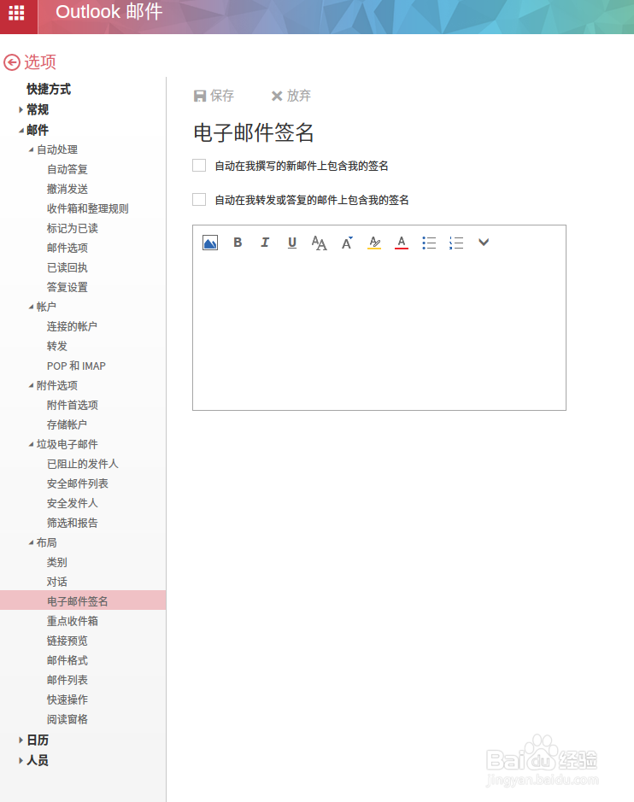Open 附件首选项 settings
This screenshot has width=634, height=802.
[72, 405]
